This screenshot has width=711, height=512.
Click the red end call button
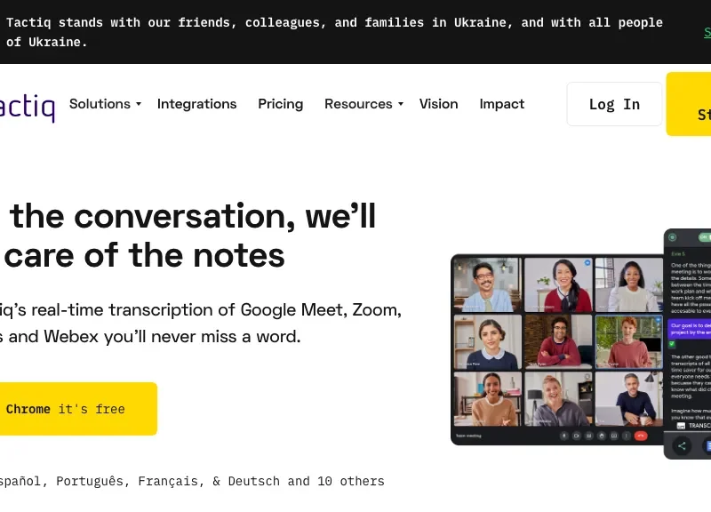641,436
